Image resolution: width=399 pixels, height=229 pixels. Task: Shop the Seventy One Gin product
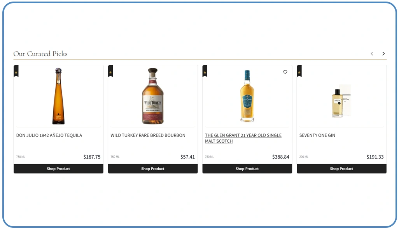(341, 169)
